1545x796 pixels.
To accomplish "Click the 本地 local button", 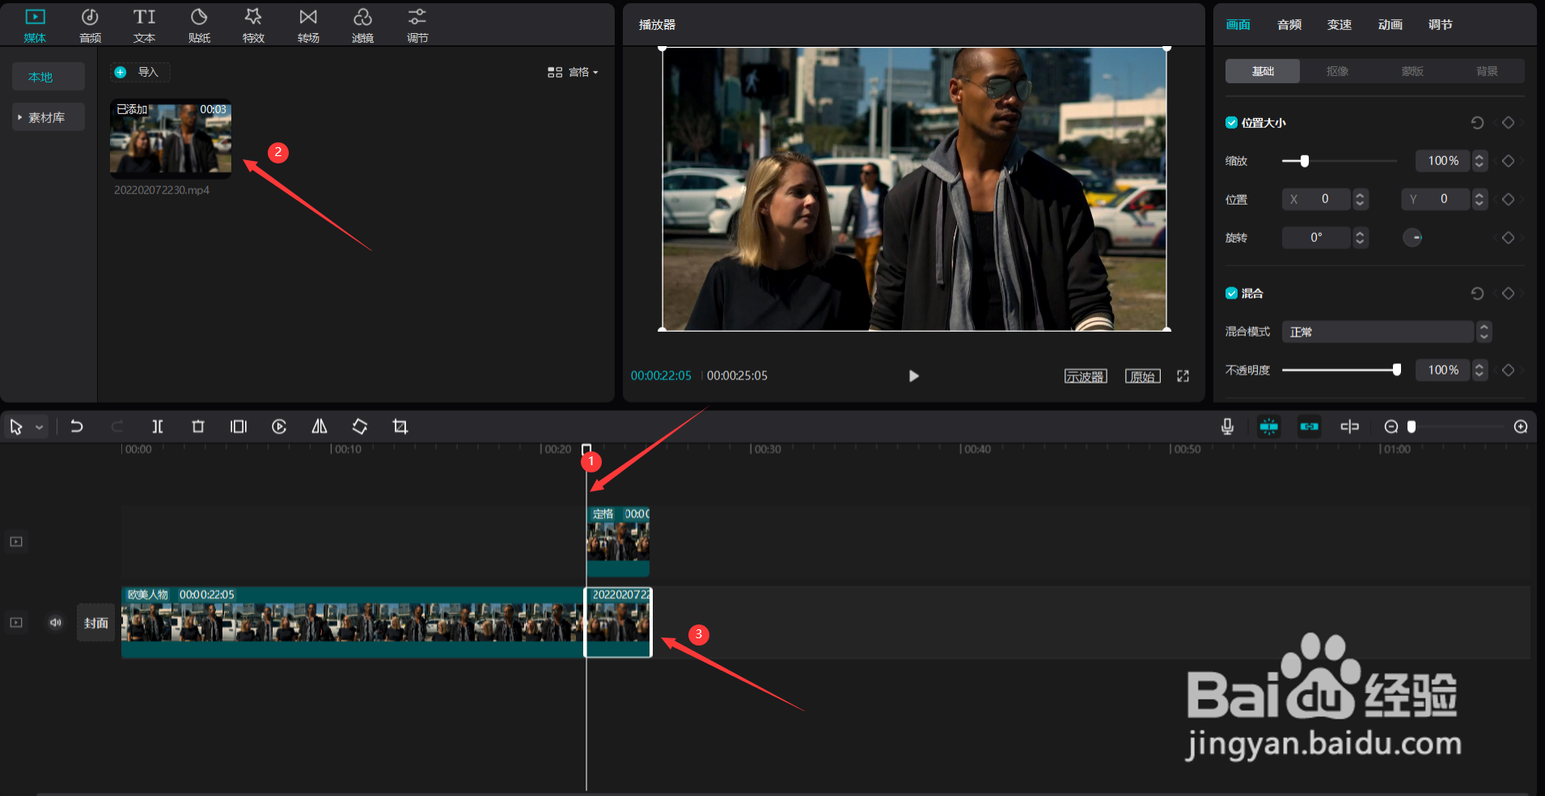I will tap(49, 77).
